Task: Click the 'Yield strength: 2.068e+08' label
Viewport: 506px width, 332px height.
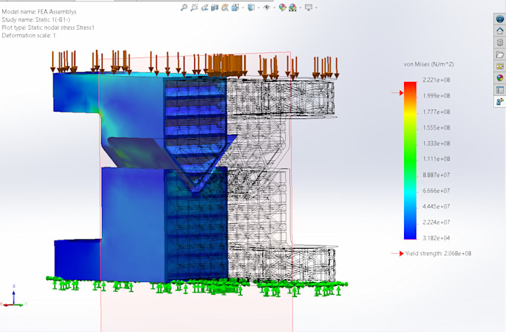Action: 438,254
